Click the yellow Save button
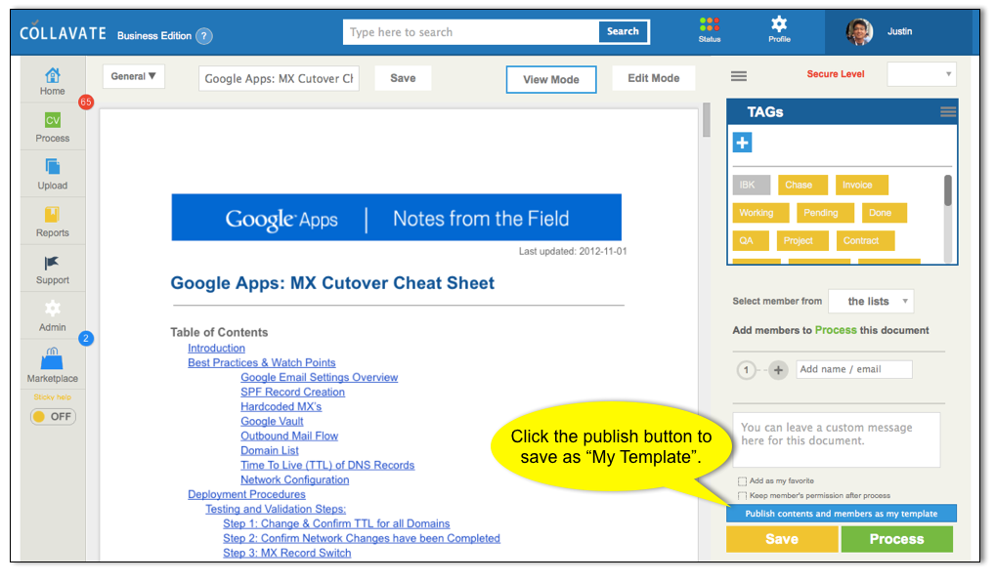 click(x=782, y=539)
